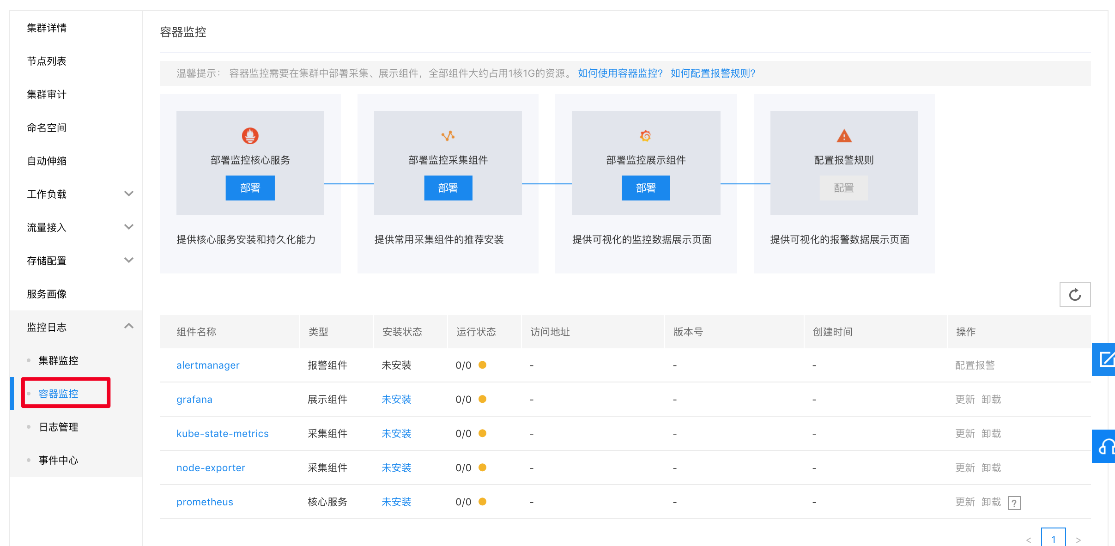
Task: Open the help question mark beside prometheus
Action: click(1014, 503)
